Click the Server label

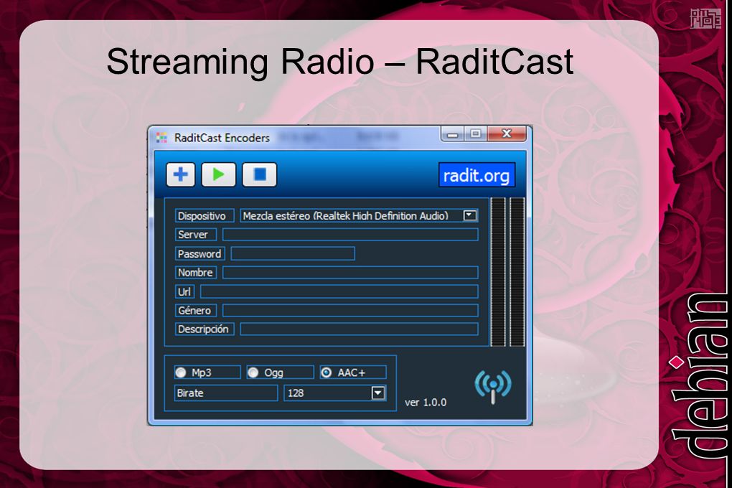coord(196,235)
